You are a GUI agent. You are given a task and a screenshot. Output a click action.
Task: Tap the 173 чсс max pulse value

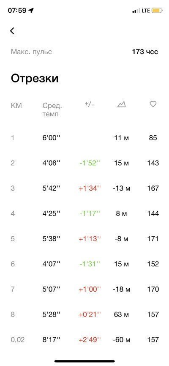(145, 52)
